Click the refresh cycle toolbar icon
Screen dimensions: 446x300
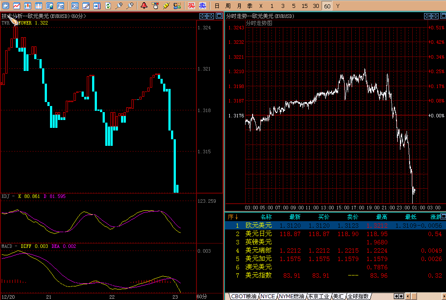click(x=108, y=6)
